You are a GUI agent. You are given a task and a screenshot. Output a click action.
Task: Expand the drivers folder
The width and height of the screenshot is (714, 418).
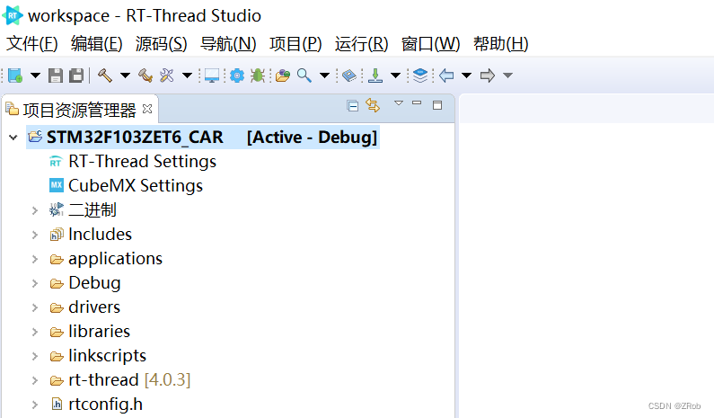tap(35, 307)
